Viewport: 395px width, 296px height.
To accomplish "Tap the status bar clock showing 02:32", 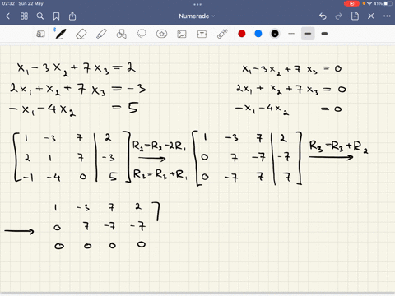I will (x=8, y=3).
